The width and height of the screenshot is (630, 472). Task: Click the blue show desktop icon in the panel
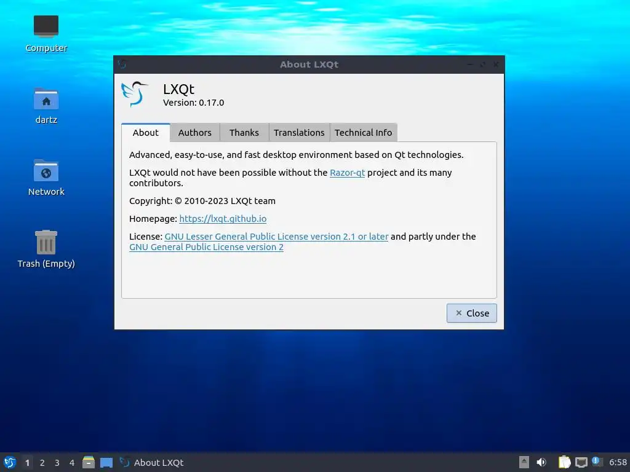coord(106,463)
